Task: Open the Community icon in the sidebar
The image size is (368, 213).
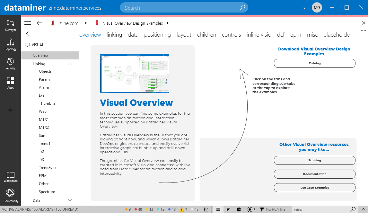Action: [x=11, y=193]
